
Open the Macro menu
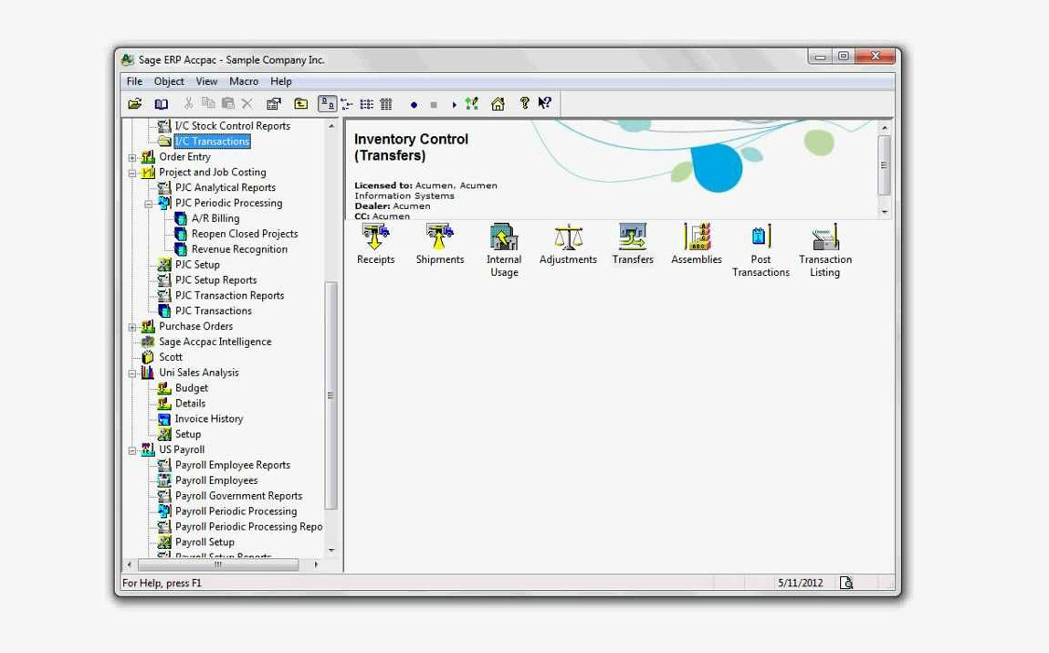(x=244, y=81)
